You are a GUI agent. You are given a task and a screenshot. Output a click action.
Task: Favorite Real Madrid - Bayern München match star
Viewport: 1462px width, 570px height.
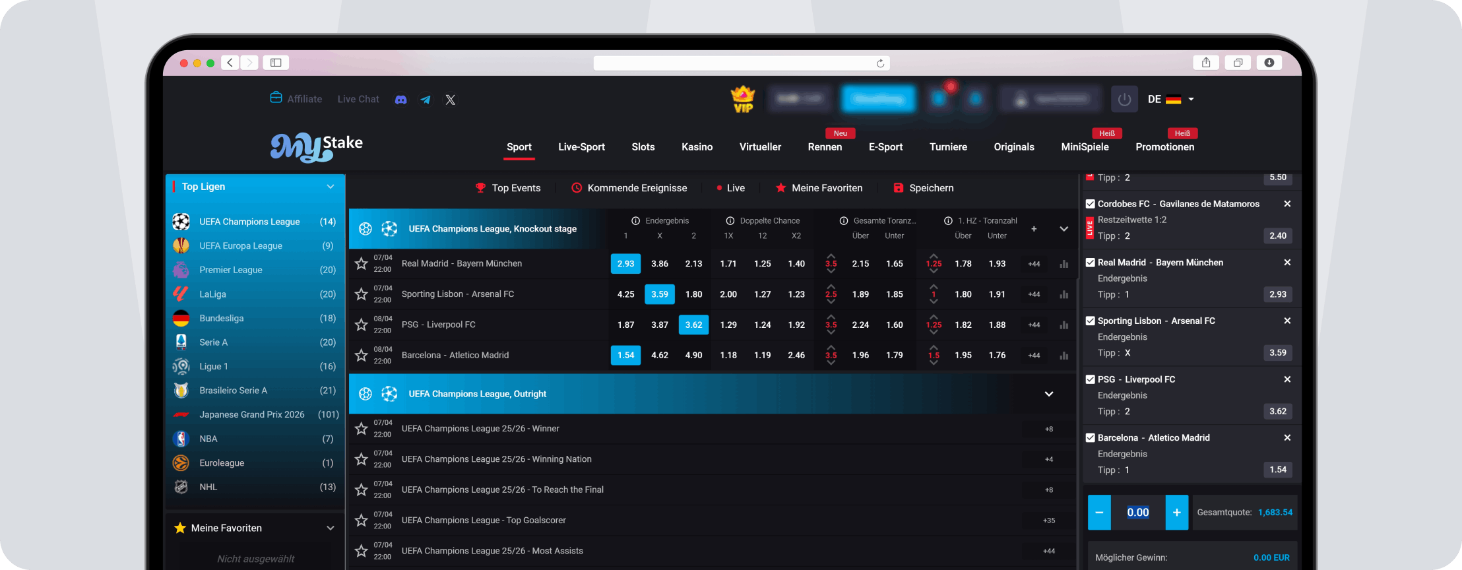coord(361,264)
